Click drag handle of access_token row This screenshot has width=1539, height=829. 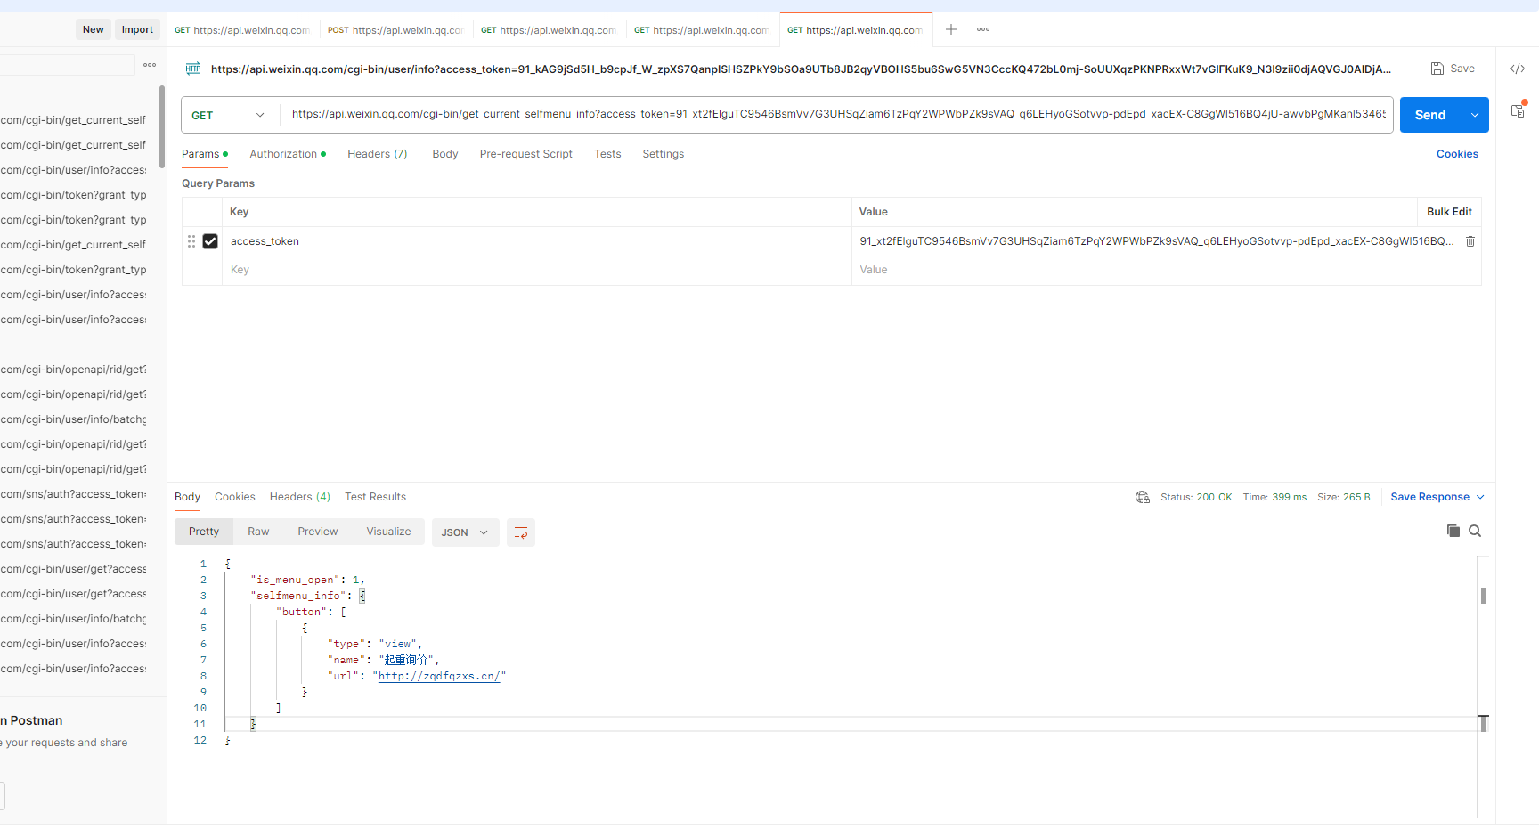[x=191, y=241]
